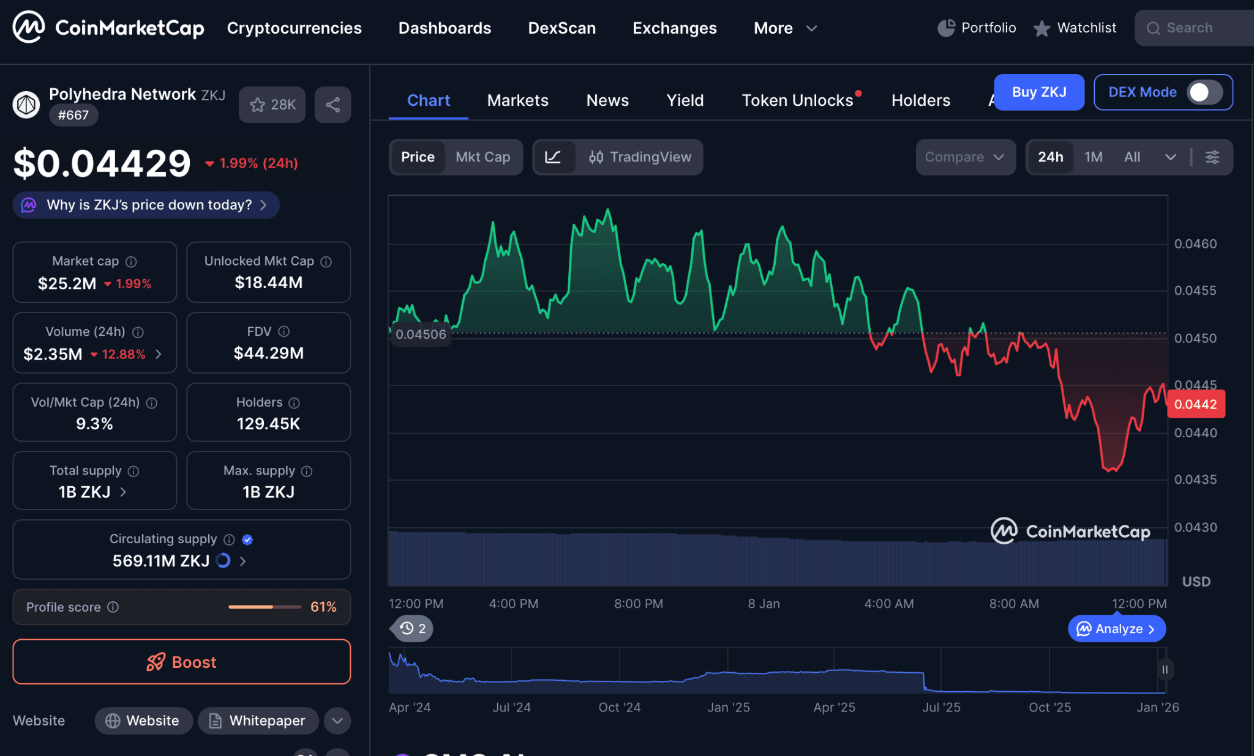Image resolution: width=1254 pixels, height=756 pixels.
Task: Open the chart settings sliders icon
Action: pos(1213,157)
